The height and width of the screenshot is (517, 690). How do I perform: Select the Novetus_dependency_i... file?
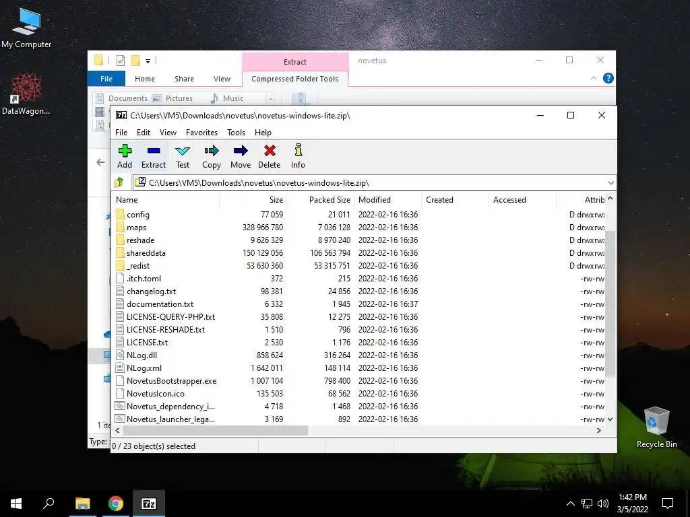pyautogui.click(x=170, y=406)
